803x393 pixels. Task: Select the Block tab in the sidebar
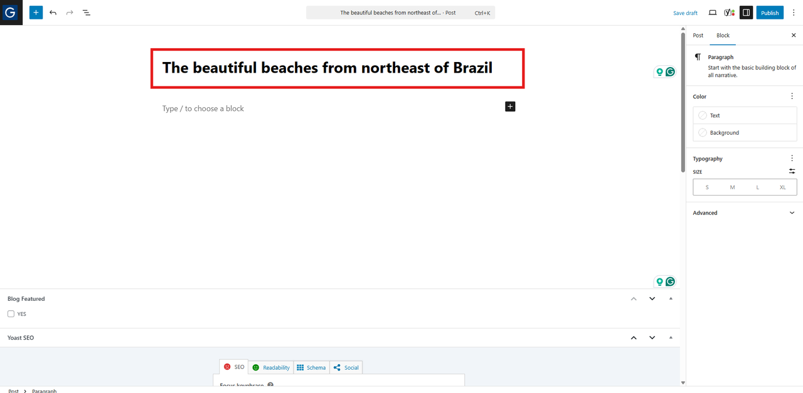(723, 35)
